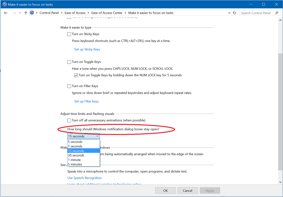
Task: Expand chevron after Ease of Access breadcrumb
Action: [x=88, y=13]
